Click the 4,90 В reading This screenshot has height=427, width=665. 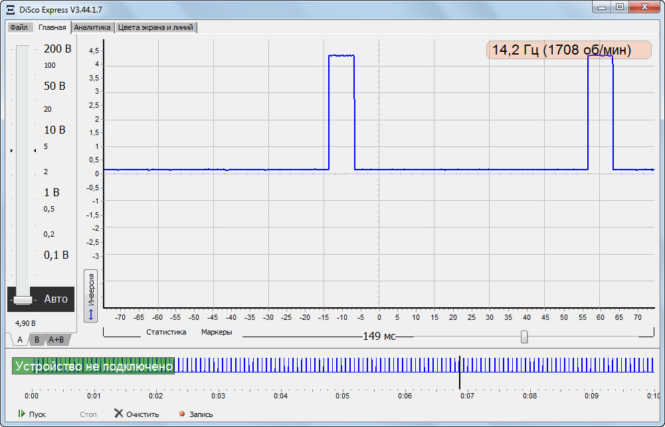[x=25, y=323]
